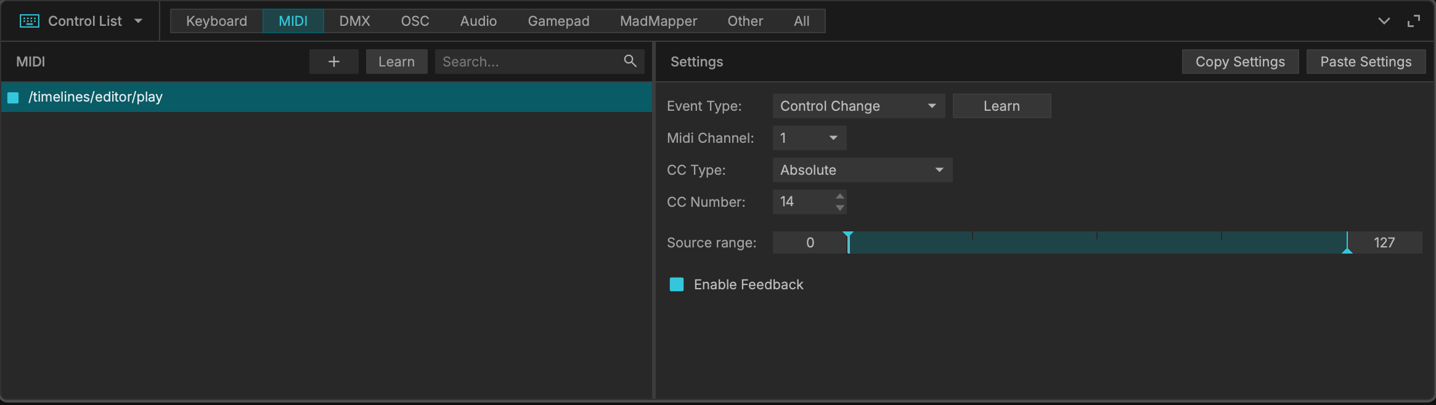Open the Control List dropdown arrow

click(138, 21)
